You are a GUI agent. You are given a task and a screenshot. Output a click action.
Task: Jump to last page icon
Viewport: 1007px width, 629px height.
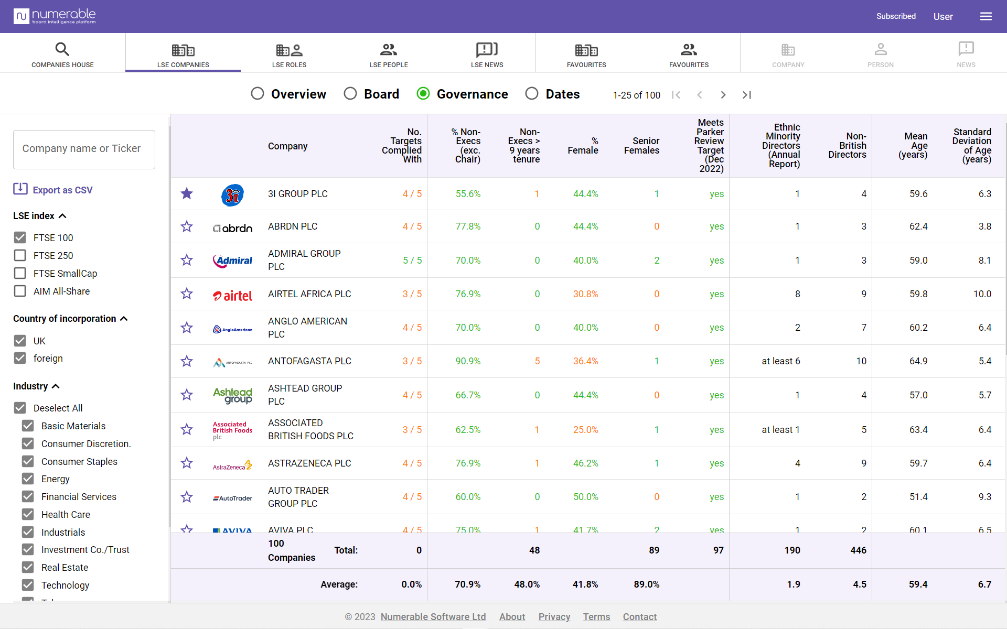747,95
